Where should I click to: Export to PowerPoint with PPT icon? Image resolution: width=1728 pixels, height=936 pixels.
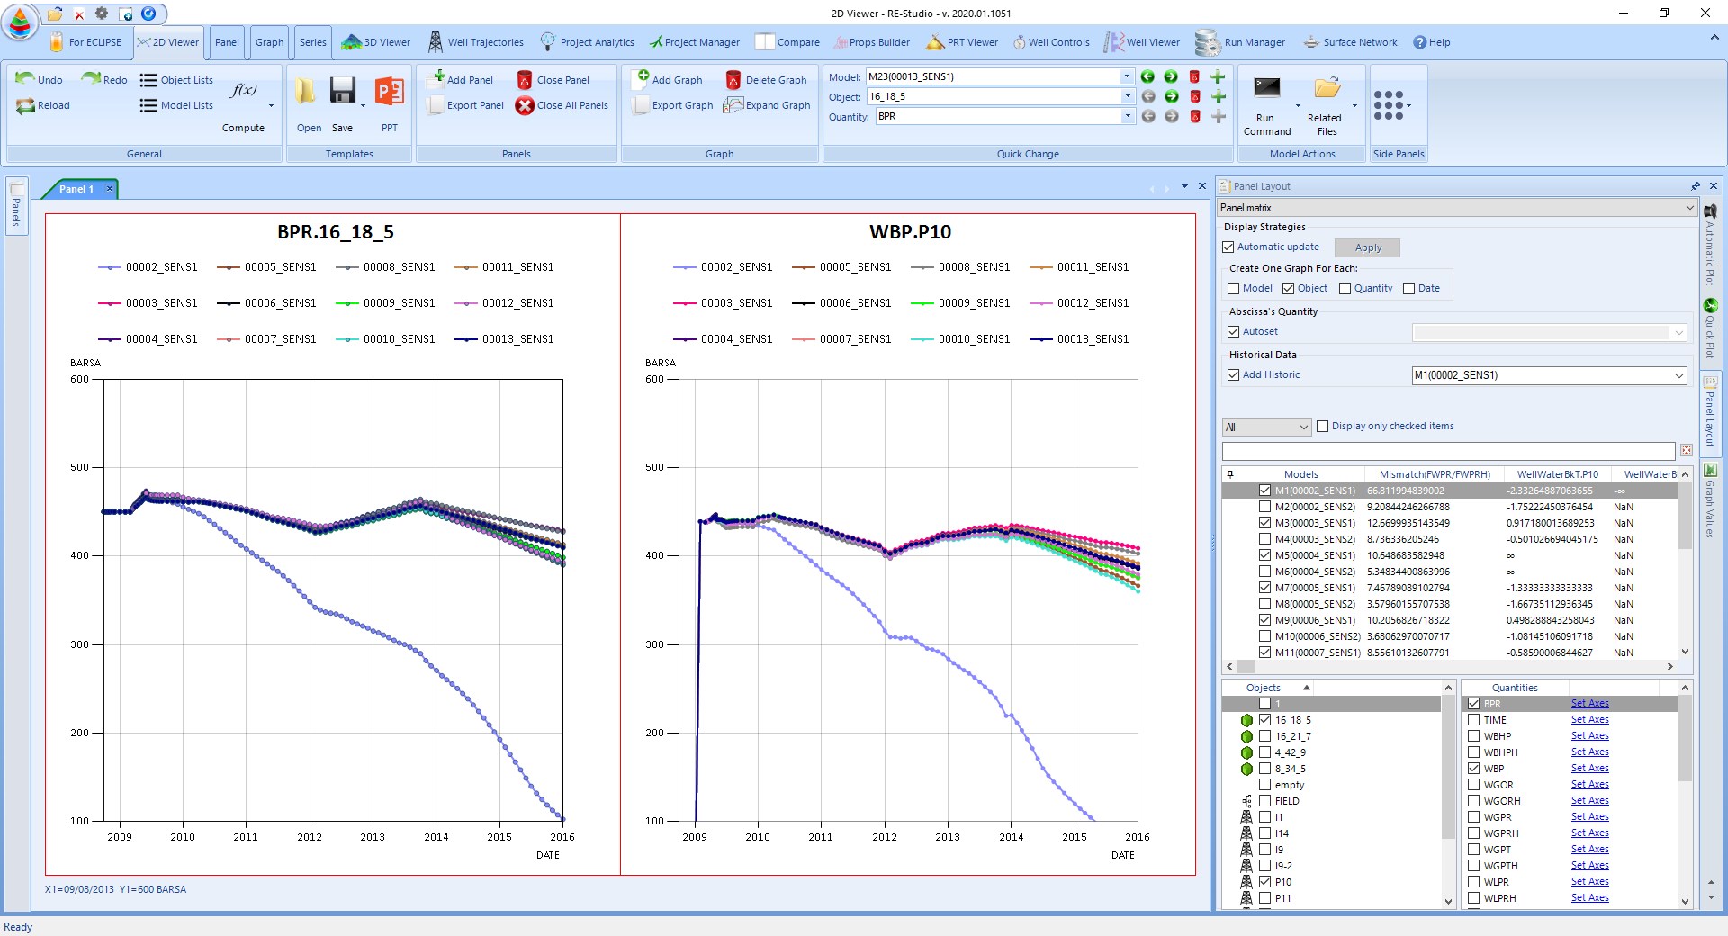point(390,91)
